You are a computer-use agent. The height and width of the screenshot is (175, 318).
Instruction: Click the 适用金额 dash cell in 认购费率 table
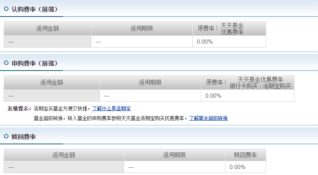[x=47, y=42]
